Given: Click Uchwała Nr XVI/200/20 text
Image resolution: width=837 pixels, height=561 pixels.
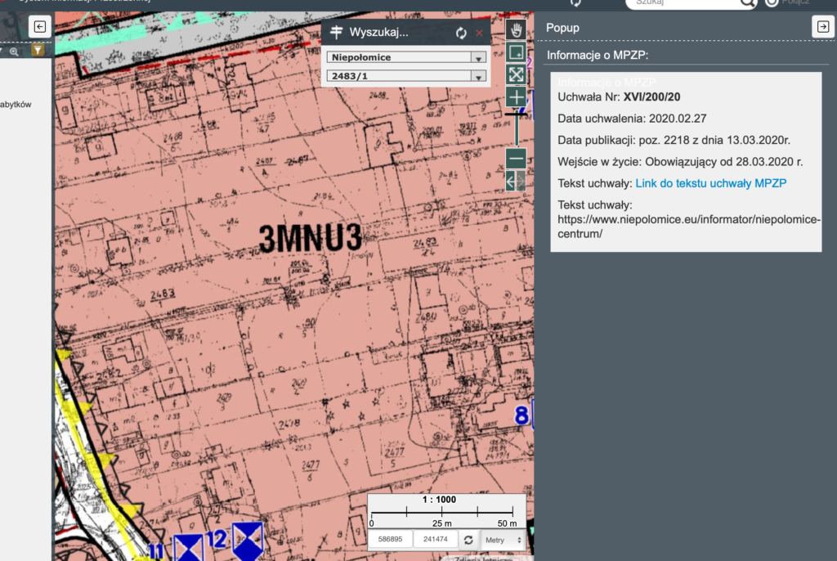Looking at the screenshot, I should tap(619, 97).
